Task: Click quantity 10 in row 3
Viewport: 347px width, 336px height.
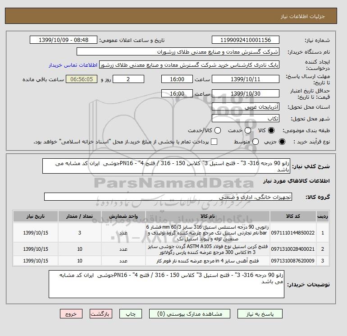Action: 80,261
